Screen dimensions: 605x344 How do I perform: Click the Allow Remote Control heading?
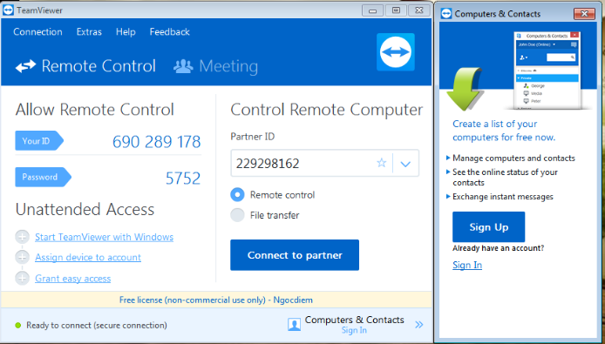(x=95, y=110)
